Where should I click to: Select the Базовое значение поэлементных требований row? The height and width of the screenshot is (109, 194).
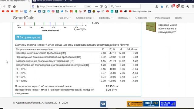tap(77, 61)
